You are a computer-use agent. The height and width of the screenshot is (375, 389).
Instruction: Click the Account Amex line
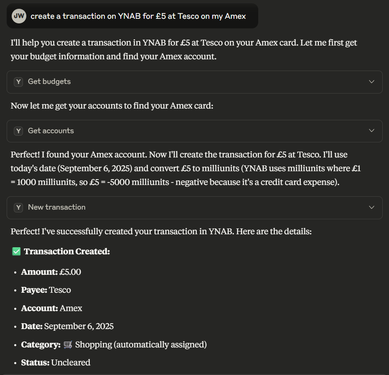pyautogui.click(x=52, y=308)
